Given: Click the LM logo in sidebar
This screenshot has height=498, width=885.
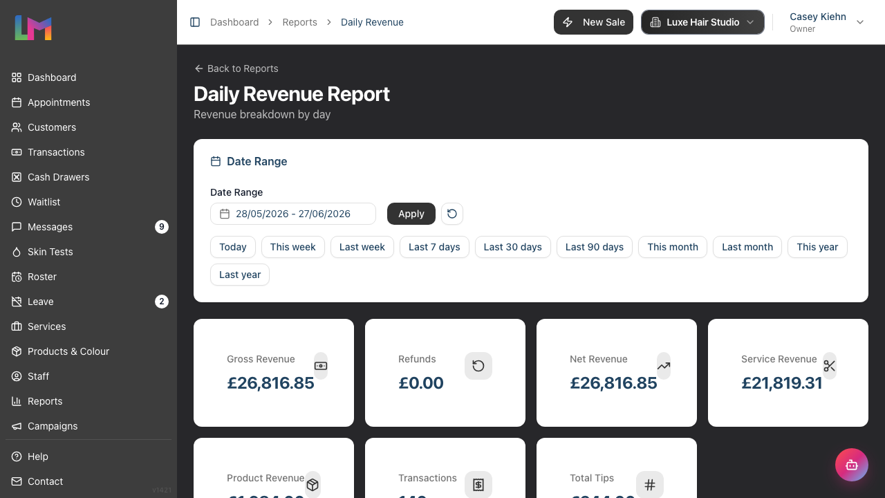Looking at the screenshot, I should tap(33, 28).
